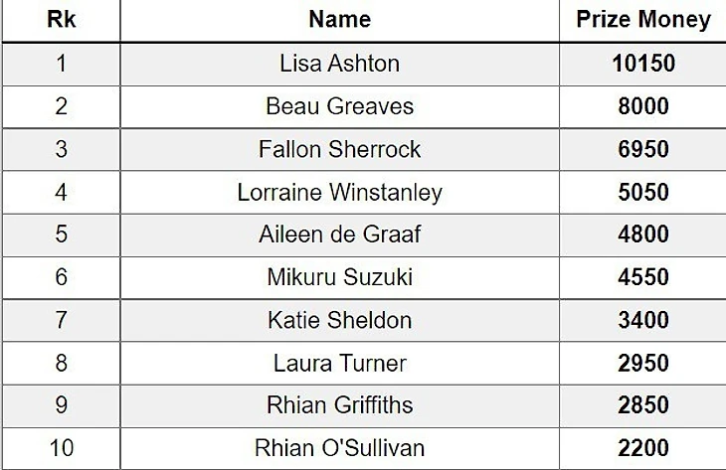Click the Name column header
Viewport: 726px width, 470px height.
[x=340, y=20]
